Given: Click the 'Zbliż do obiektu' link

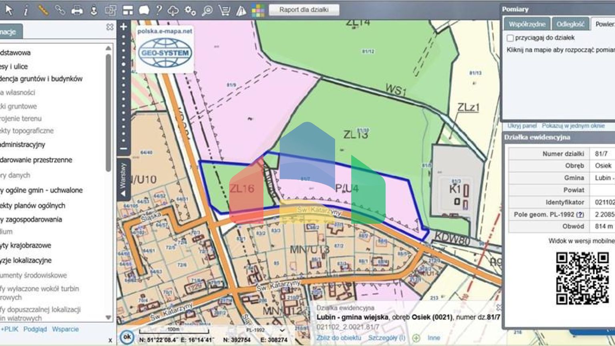Looking at the screenshot, I should (339, 338).
